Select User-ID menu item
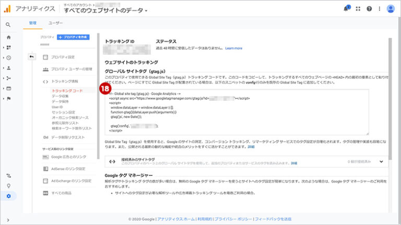The width and height of the screenshot is (401, 225). (57, 107)
